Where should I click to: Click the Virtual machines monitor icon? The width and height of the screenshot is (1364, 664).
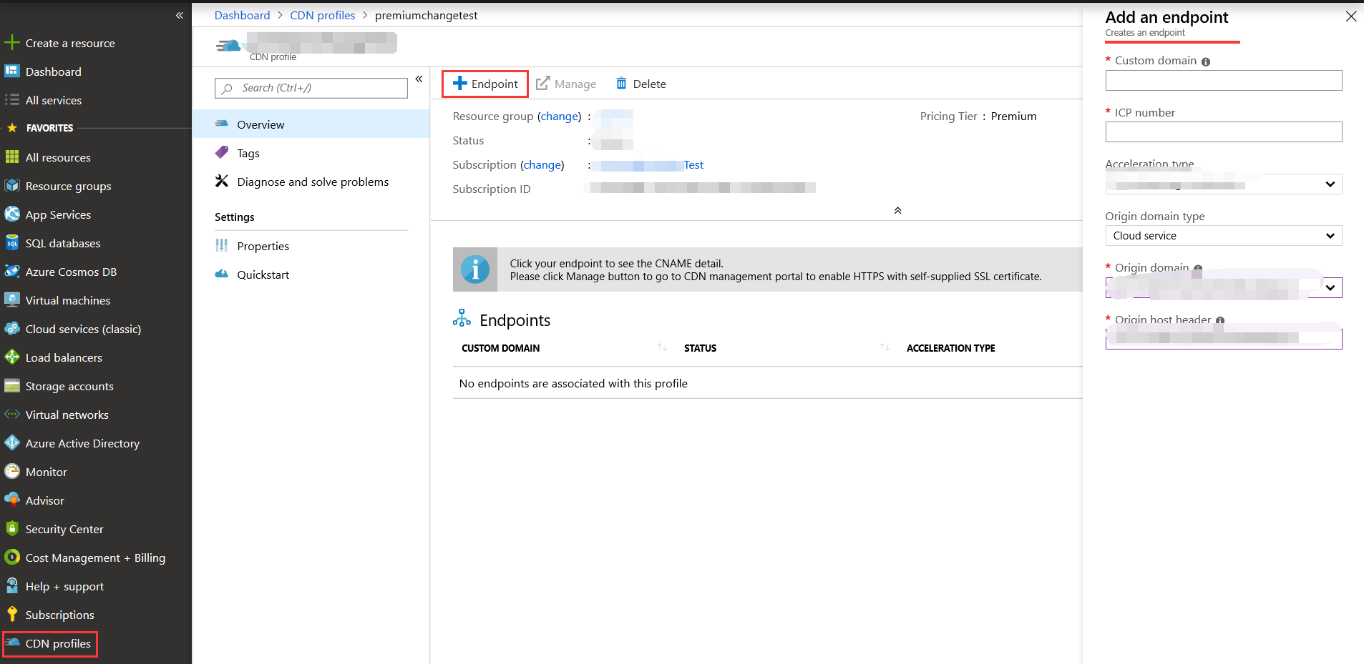click(x=12, y=300)
